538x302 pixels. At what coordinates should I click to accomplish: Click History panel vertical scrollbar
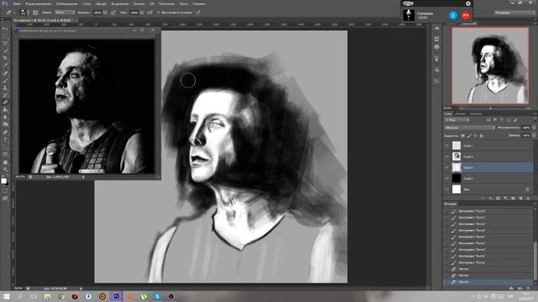(x=535, y=260)
